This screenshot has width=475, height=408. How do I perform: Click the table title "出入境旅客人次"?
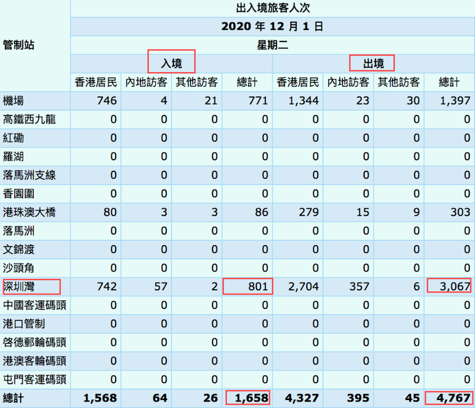point(272,8)
